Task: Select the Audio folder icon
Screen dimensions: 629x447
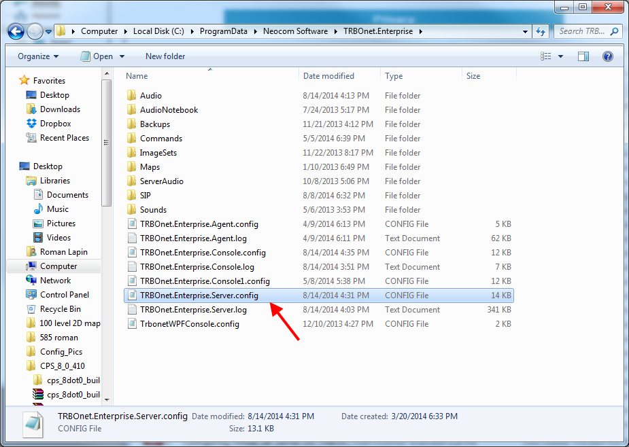Action: [131, 95]
